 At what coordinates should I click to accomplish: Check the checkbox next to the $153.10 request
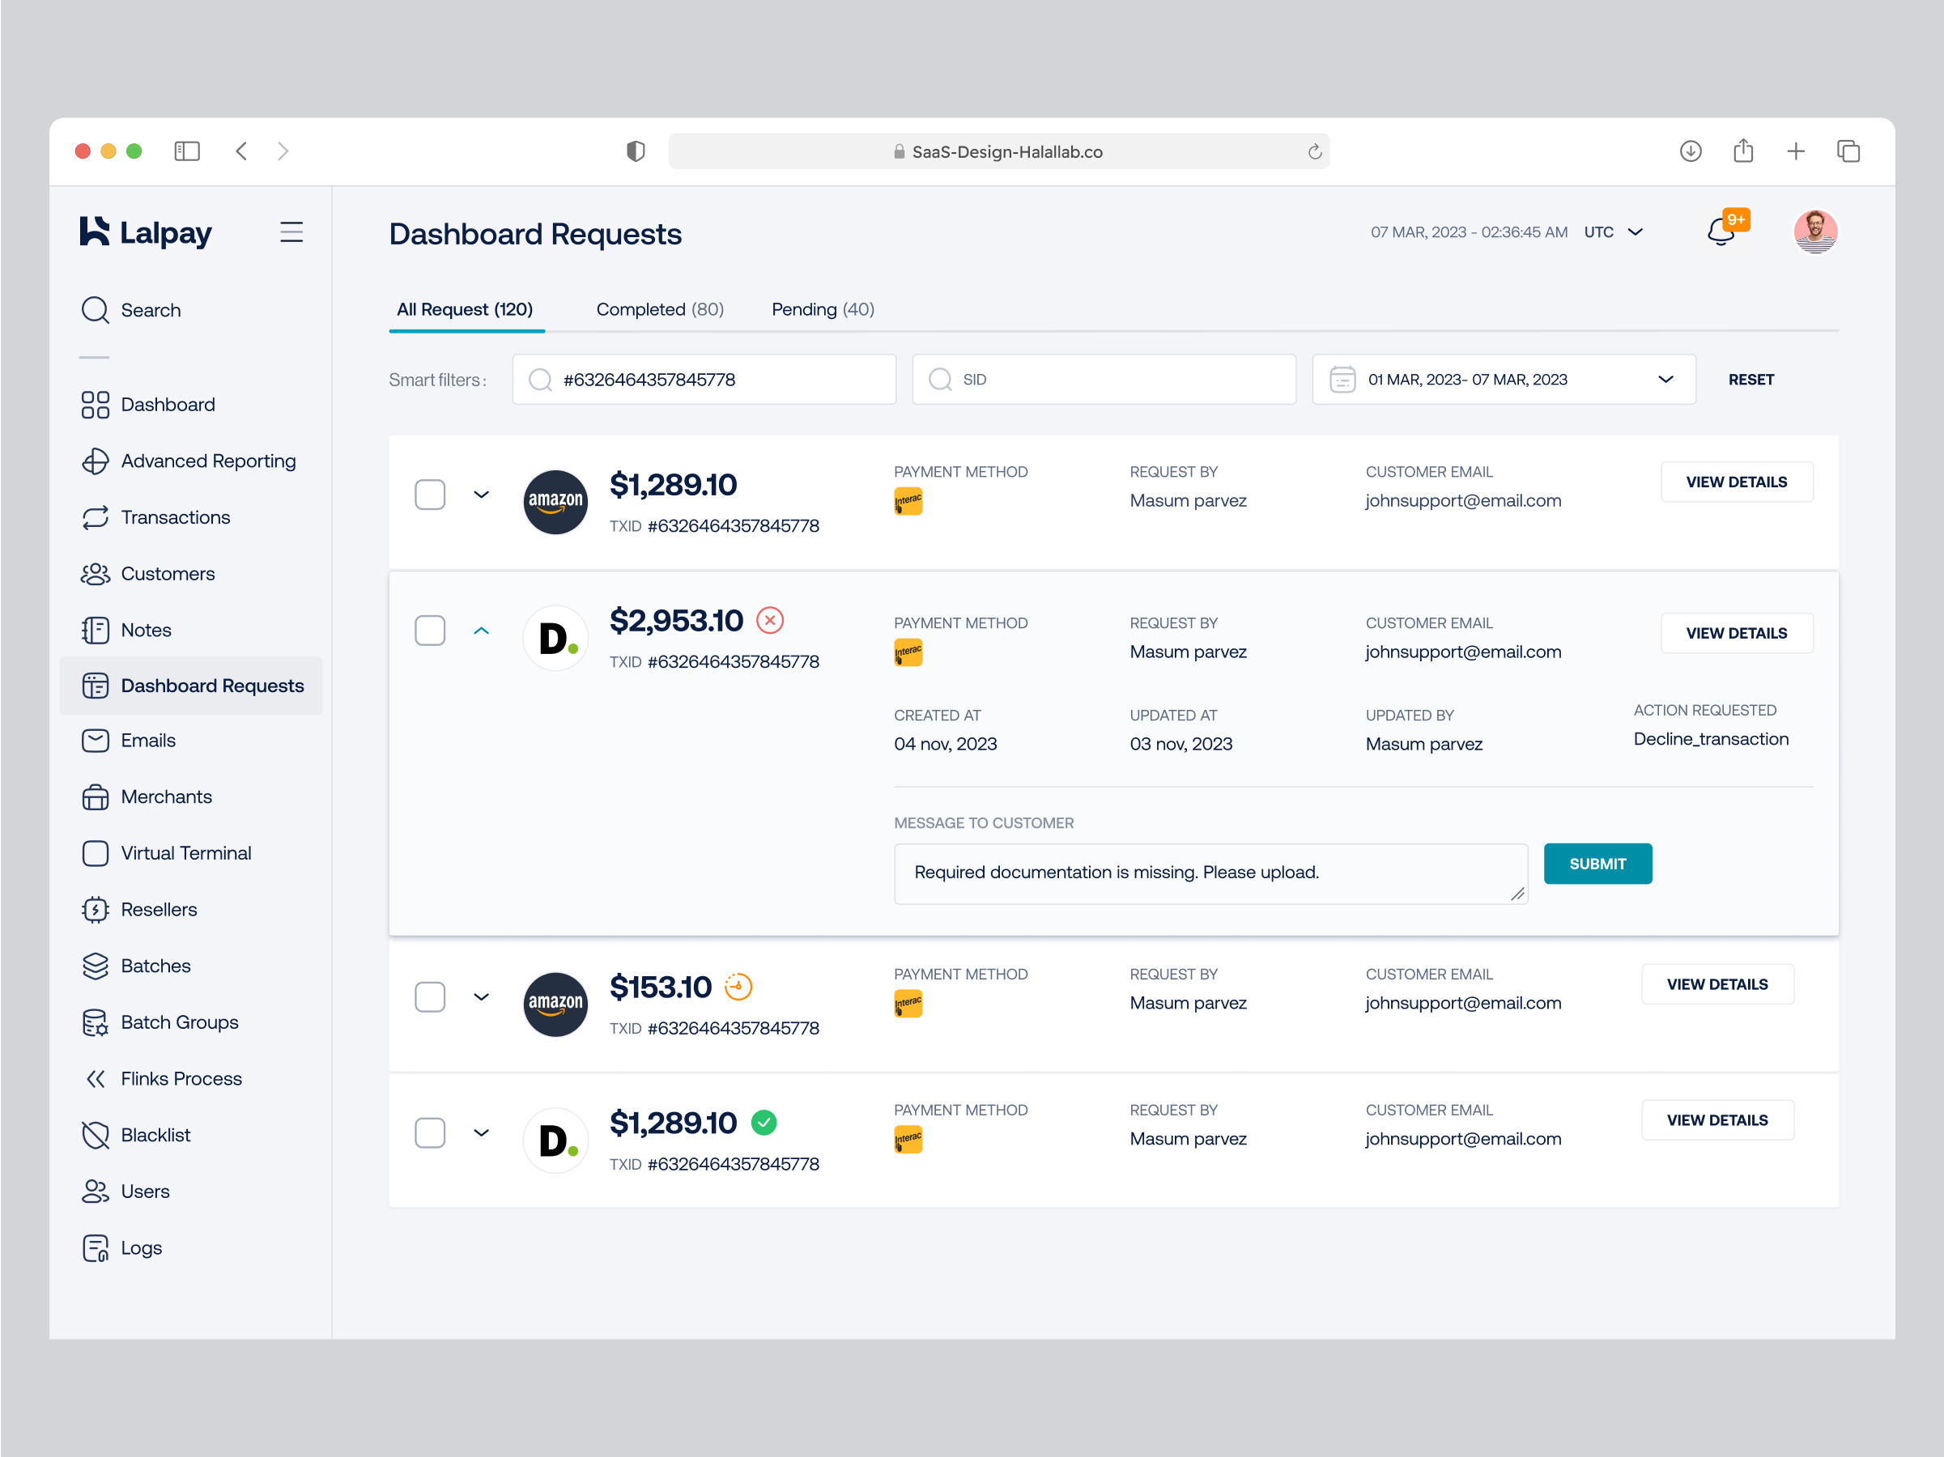click(430, 996)
